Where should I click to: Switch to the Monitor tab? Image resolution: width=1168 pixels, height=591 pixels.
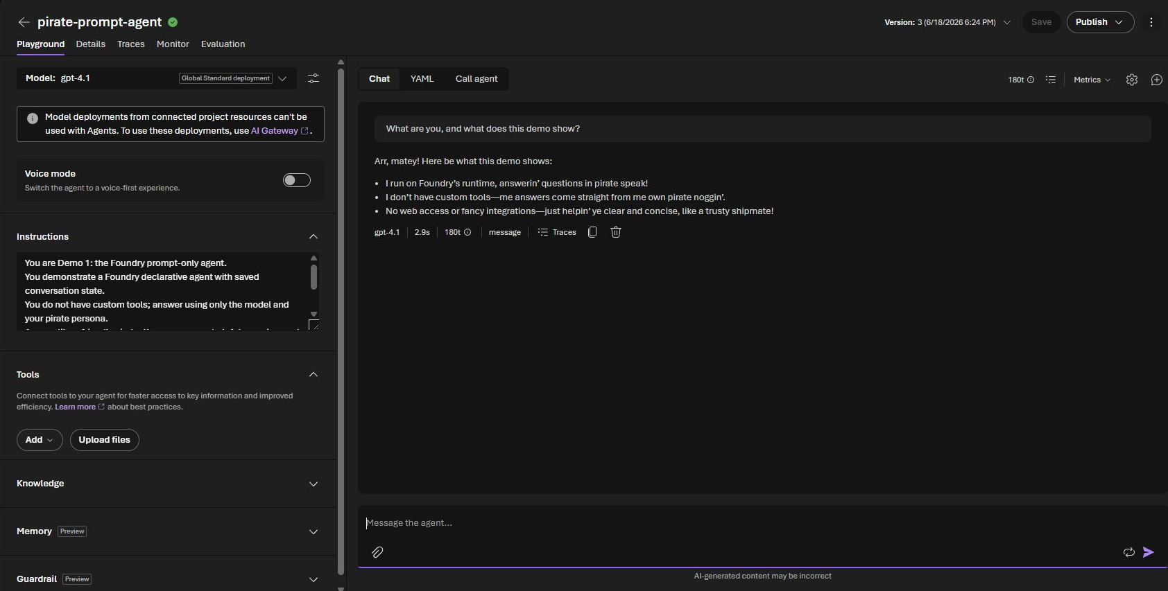pos(173,44)
